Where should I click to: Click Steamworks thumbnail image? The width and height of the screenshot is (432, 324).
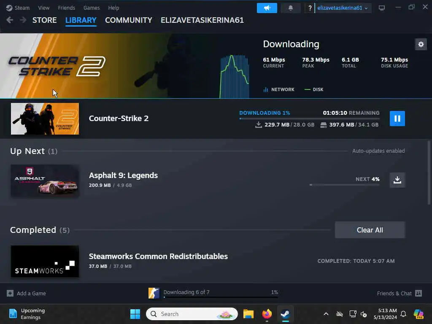(x=45, y=261)
